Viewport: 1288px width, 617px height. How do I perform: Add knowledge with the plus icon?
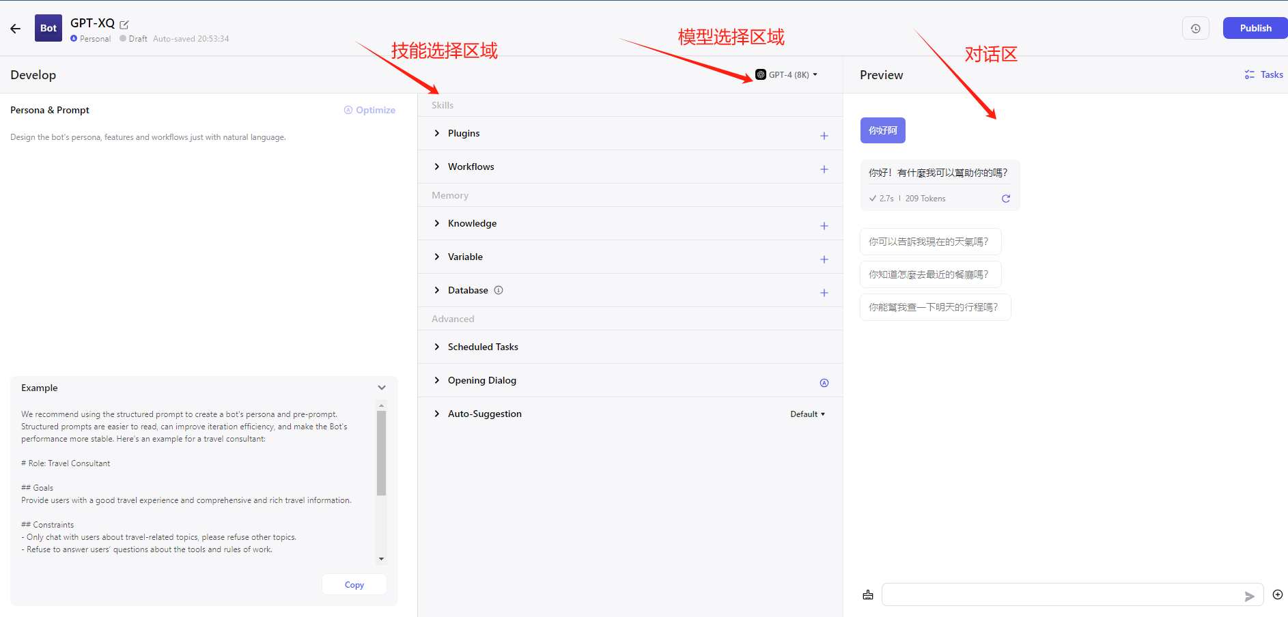pyautogui.click(x=824, y=226)
